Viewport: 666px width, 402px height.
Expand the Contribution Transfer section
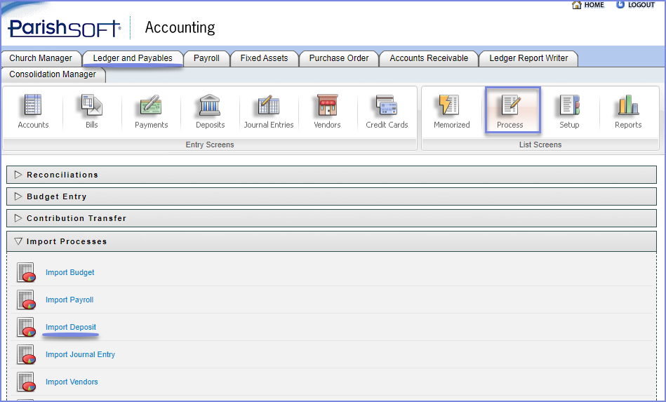18,218
